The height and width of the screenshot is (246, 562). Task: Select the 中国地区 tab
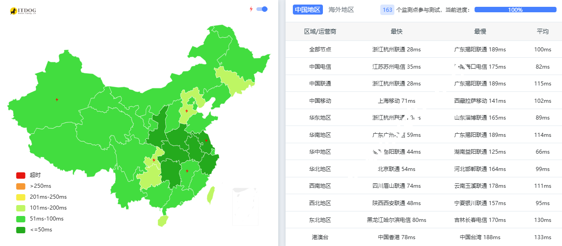[307, 10]
